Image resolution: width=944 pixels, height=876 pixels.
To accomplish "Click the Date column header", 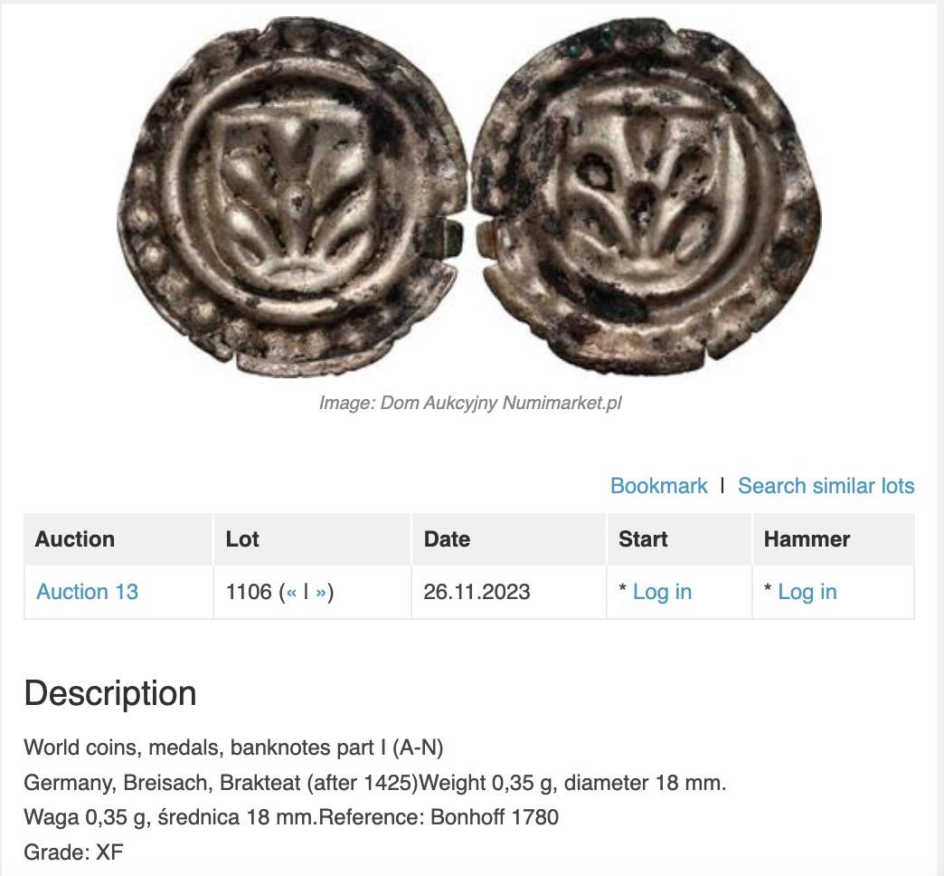I will click(x=447, y=539).
